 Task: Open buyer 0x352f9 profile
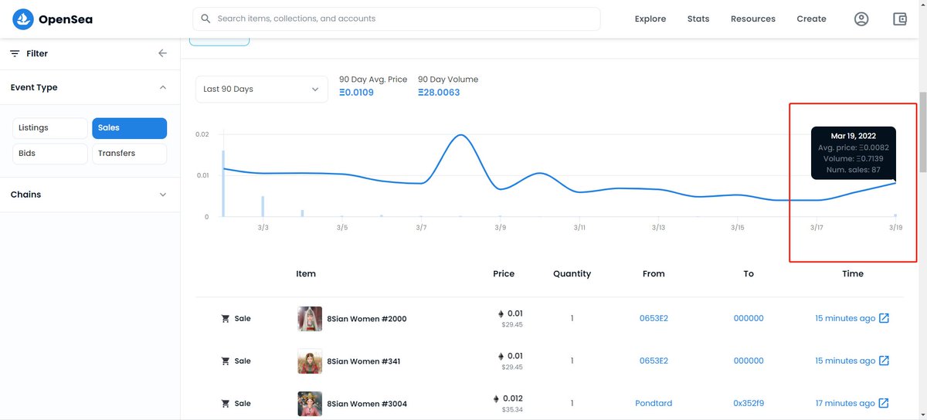point(749,403)
